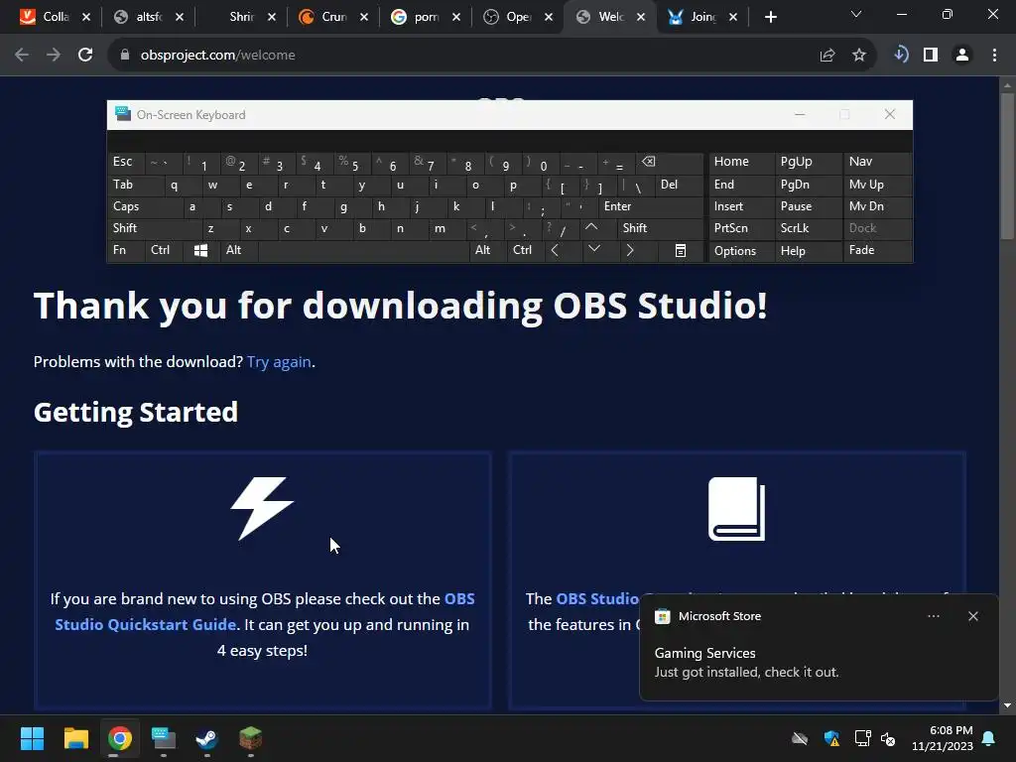
Task: Click the book overview icon
Action: pyautogui.click(x=737, y=509)
